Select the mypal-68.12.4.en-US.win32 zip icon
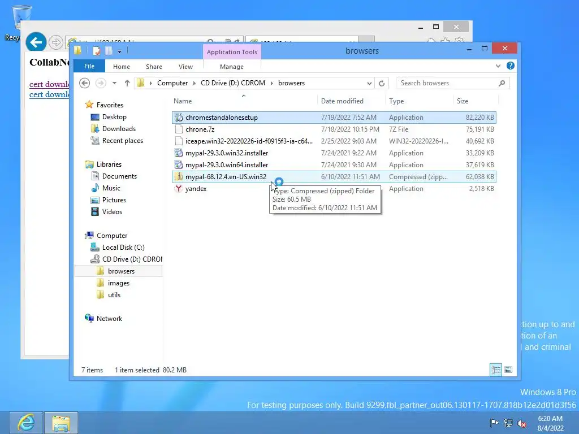Viewport: 579px width, 434px height. coord(179,176)
